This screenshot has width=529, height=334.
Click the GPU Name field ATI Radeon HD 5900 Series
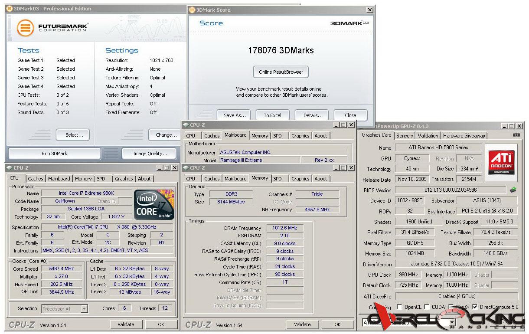[x=438, y=147]
